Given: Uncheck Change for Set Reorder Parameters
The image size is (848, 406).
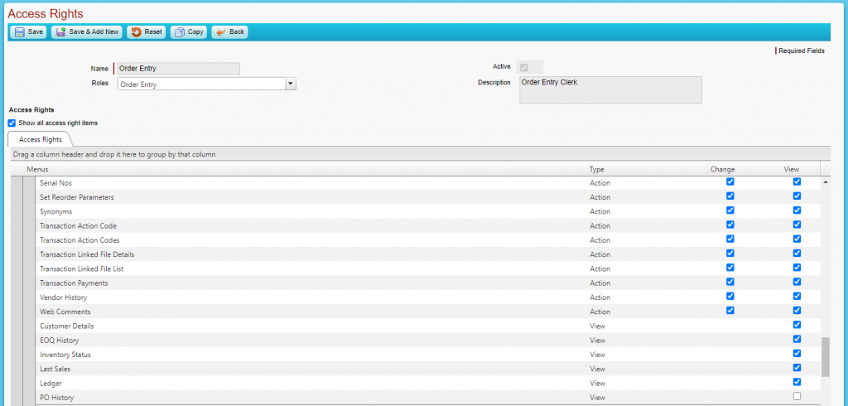Looking at the screenshot, I should pos(730,196).
